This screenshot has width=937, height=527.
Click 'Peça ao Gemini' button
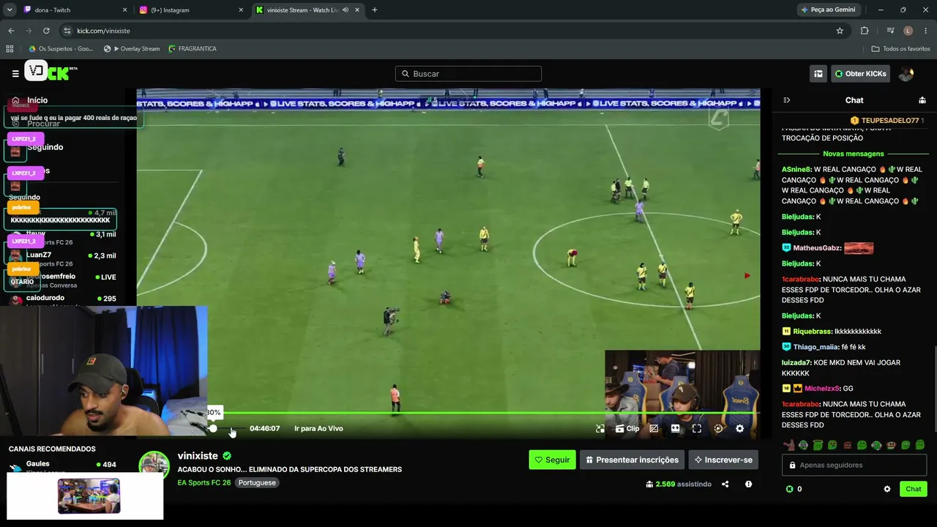[x=829, y=10]
